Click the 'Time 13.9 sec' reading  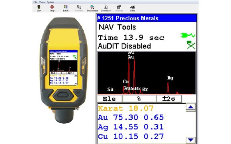tap(131, 38)
